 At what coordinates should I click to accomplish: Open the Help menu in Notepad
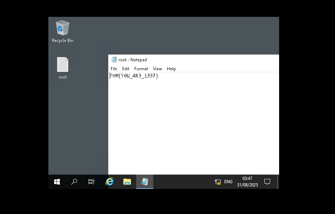pyautogui.click(x=171, y=69)
